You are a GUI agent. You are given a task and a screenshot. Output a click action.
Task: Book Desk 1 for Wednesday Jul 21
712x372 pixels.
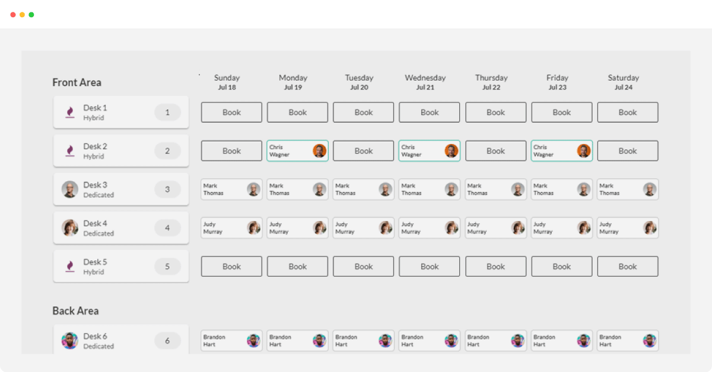click(x=429, y=113)
